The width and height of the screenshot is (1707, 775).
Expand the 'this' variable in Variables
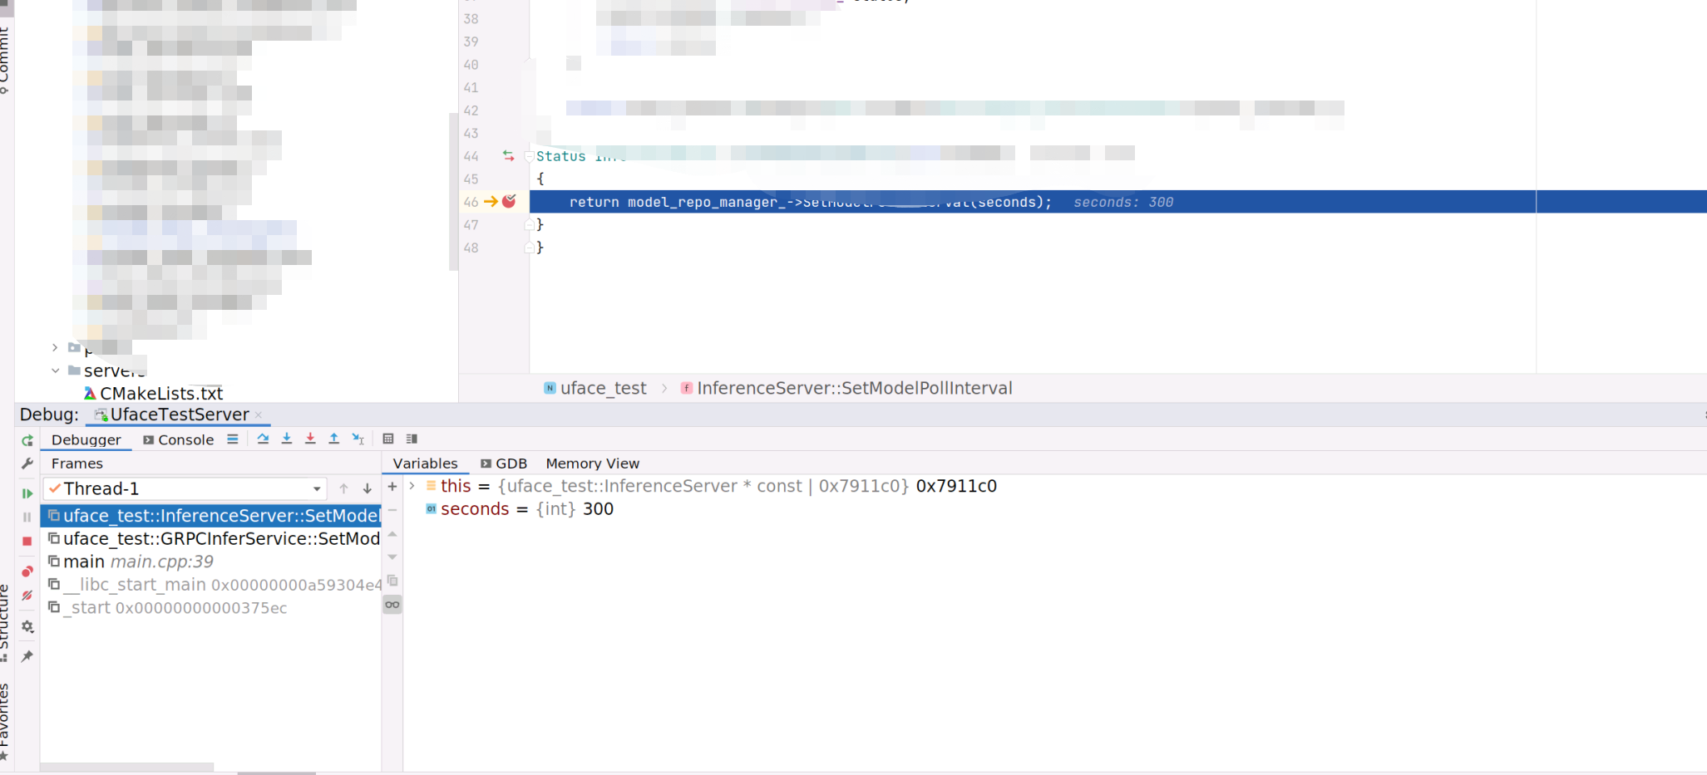click(x=412, y=486)
